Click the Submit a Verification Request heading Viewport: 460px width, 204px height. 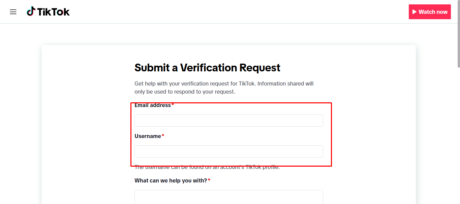pyautogui.click(x=207, y=68)
